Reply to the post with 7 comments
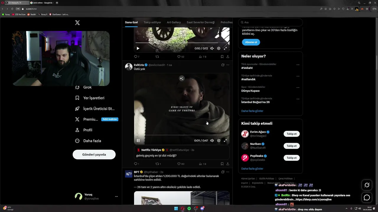This screenshot has height=212, width=378. tap(137, 57)
